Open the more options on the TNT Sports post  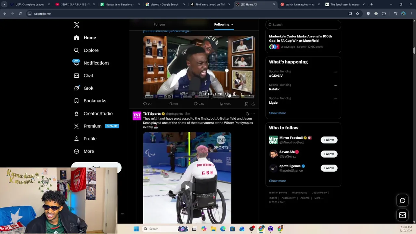pyautogui.click(x=253, y=114)
